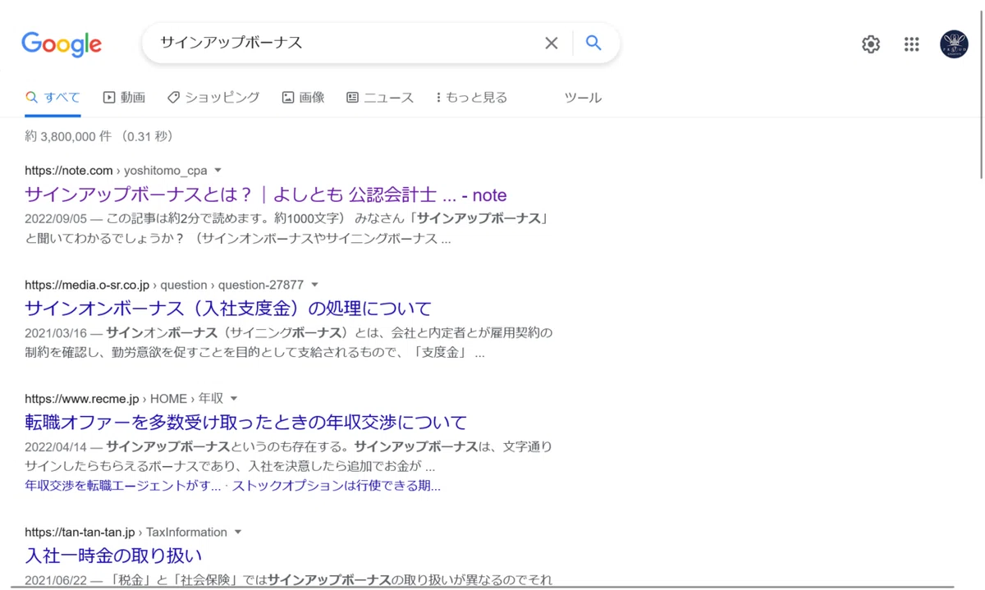
Task: Expand the もっと見る menu
Action: 471,98
